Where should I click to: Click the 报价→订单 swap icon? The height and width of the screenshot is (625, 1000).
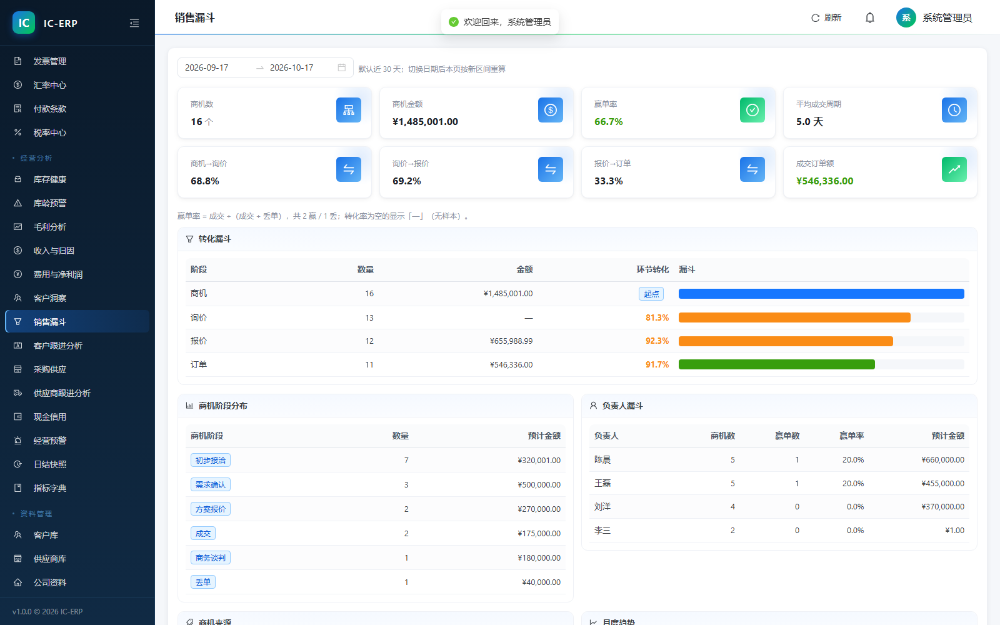[752, 169]
